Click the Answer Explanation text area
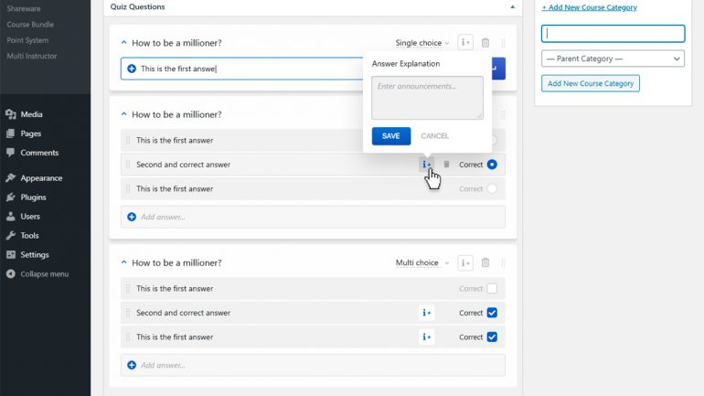The width and height of the screenshot is (704, 396). [428, 98]
